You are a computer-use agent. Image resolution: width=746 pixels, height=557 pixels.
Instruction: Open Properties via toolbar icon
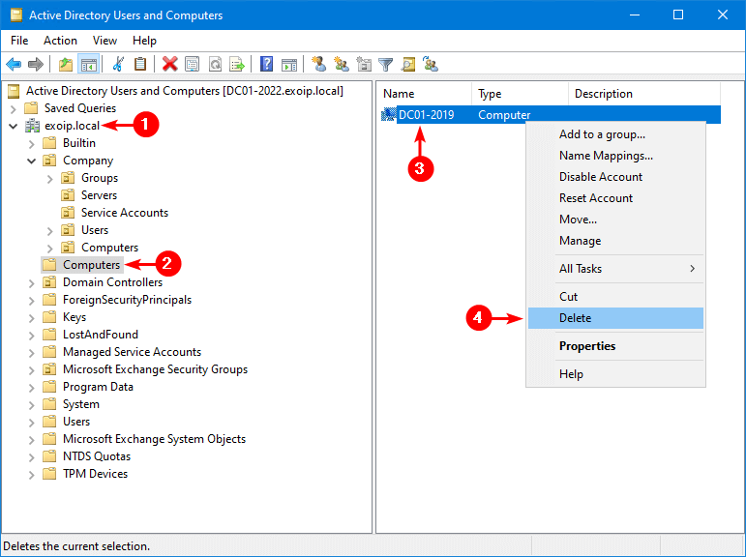click(x=193, y=64)
